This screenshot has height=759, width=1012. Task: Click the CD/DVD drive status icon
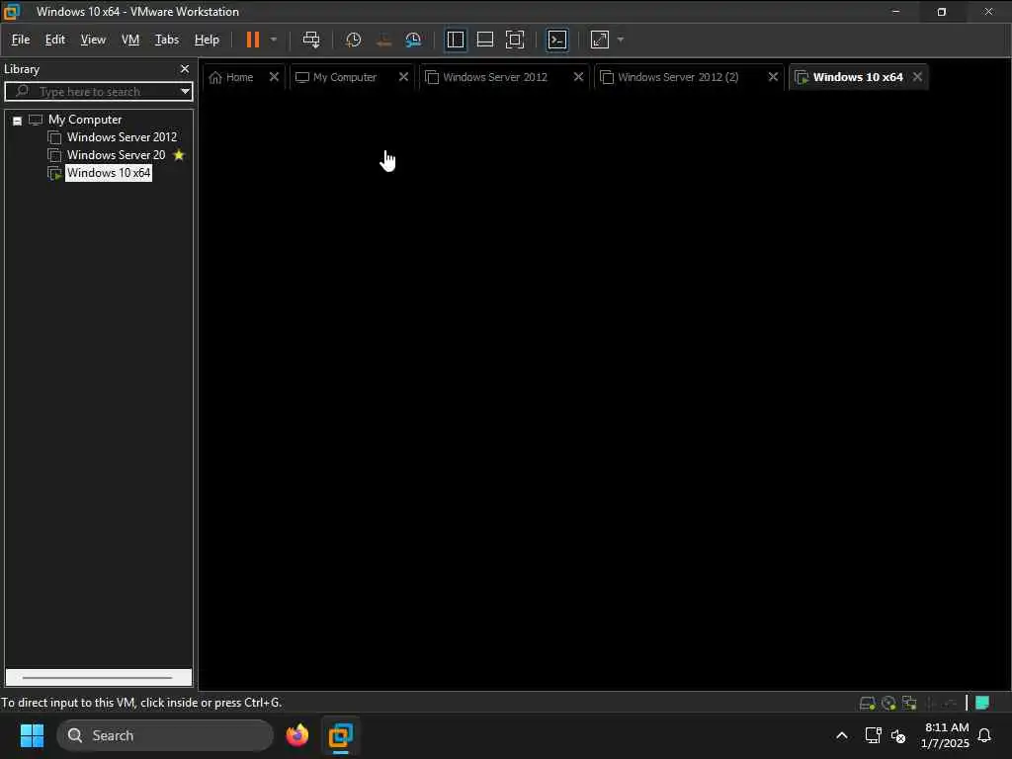888,704
